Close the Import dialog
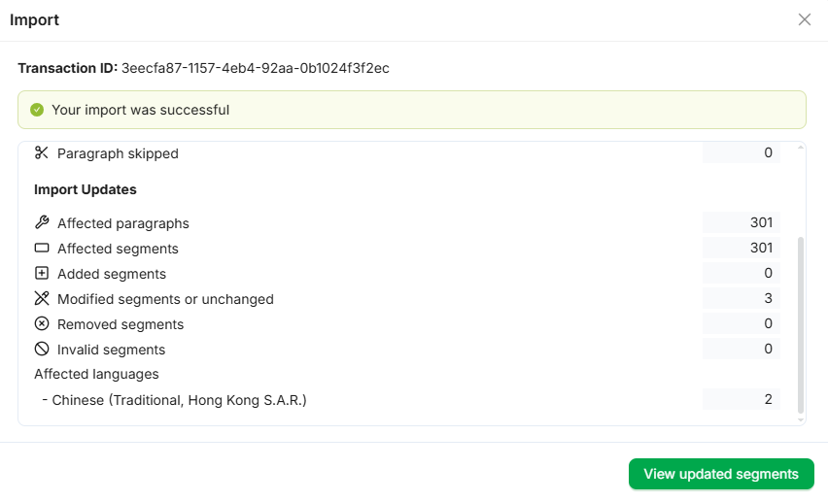 [805, 19]
